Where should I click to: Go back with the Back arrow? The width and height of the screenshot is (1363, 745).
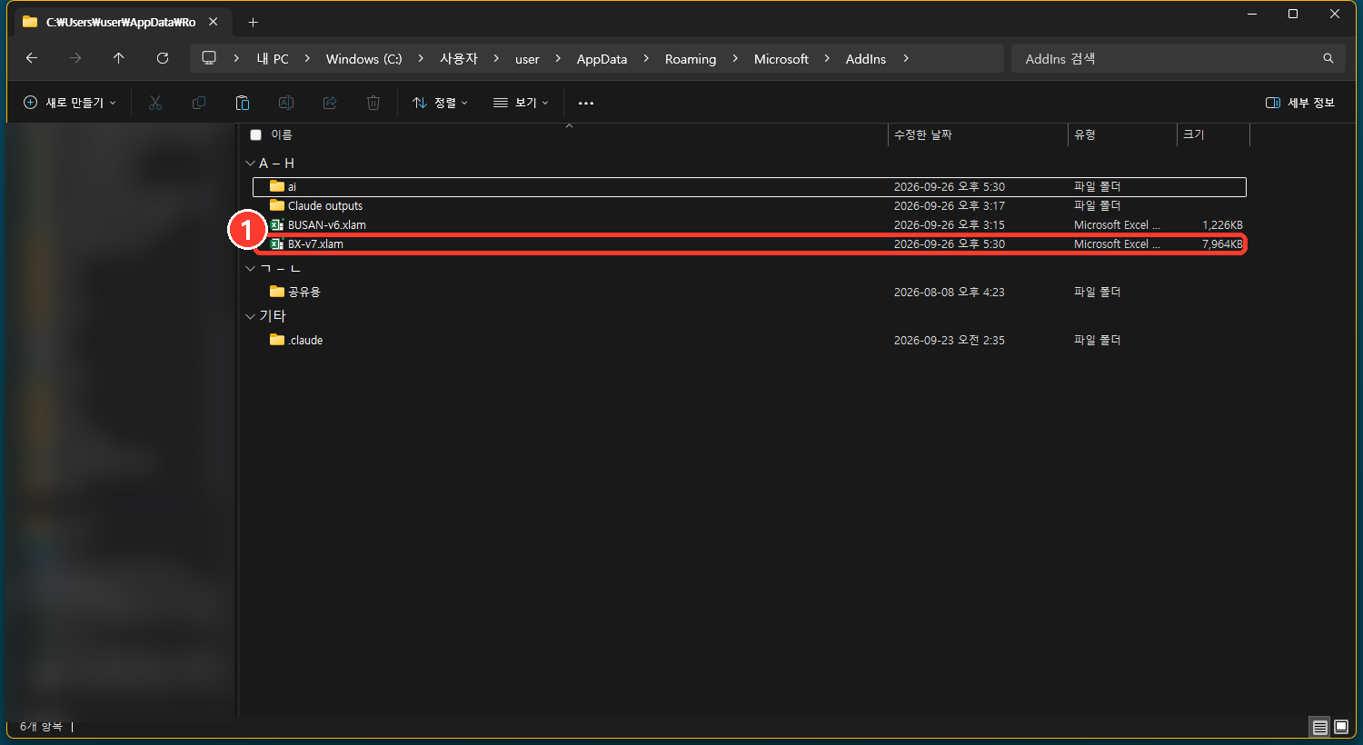point(32,58)
